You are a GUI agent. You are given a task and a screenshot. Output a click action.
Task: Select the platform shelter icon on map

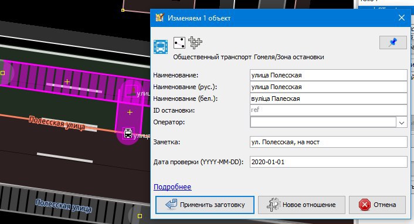[132, 91]
